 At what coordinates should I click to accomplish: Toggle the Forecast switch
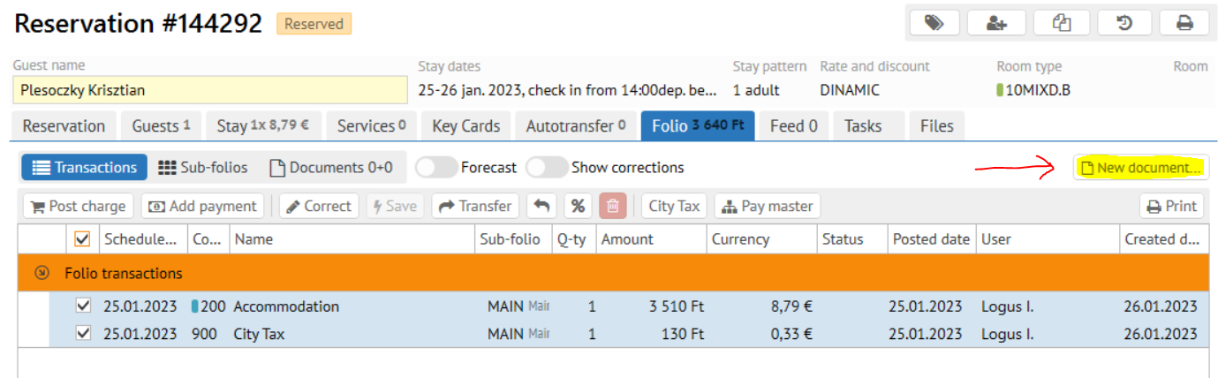tap(435, 167)
